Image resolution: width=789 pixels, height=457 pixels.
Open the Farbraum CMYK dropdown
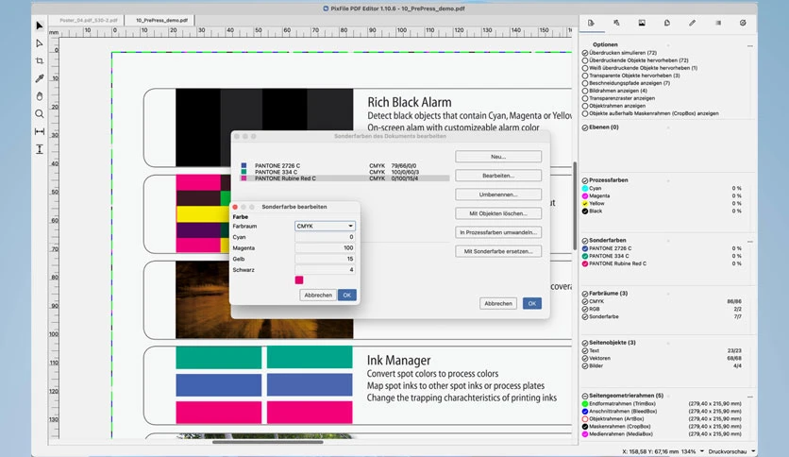coord(325,226)
